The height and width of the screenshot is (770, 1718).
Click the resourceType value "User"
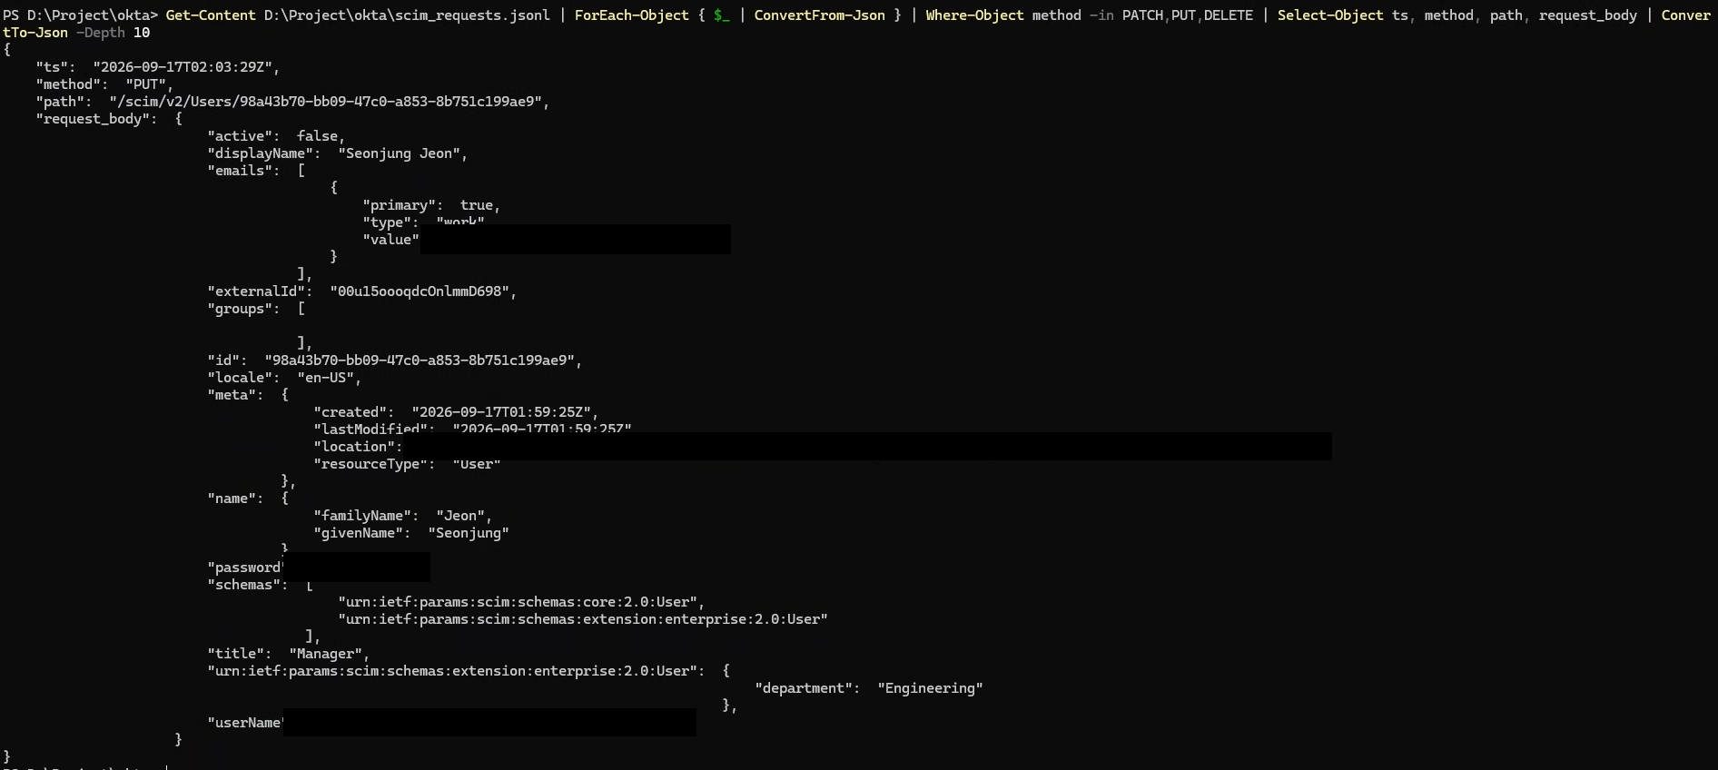[x=477, y=464]
